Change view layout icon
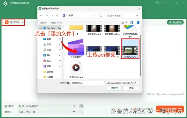187x118 pixels. click(x=123, y=22)
